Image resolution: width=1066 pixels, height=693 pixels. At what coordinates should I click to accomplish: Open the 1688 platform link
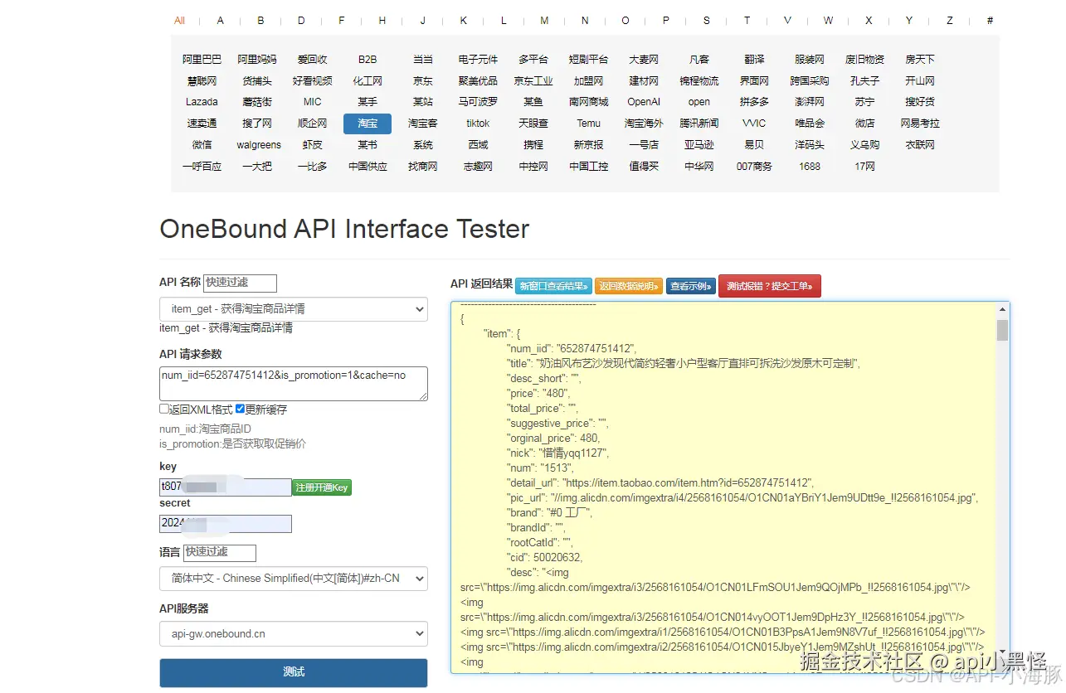(x=810, y=167)
